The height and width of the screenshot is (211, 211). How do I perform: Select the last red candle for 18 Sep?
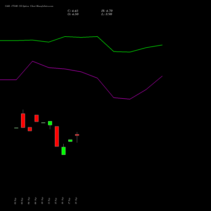[x=77, y=135]
